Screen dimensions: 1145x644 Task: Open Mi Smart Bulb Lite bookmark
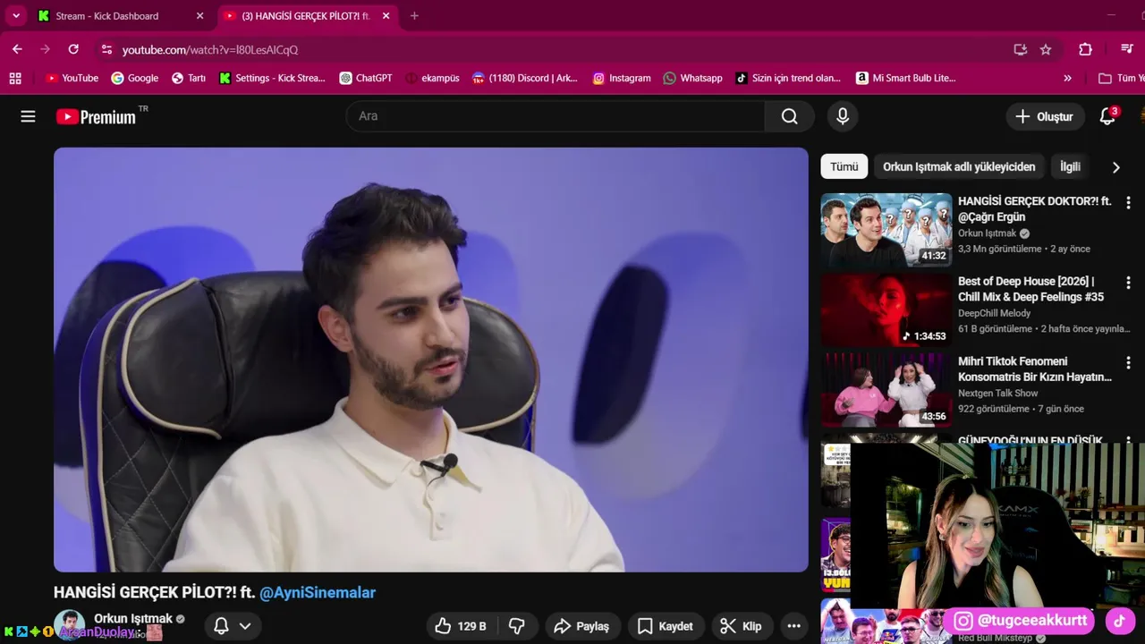coord(906,78)
